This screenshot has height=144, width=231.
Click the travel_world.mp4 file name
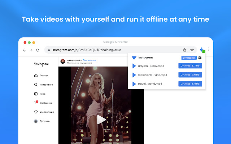[x=150, y=84]
